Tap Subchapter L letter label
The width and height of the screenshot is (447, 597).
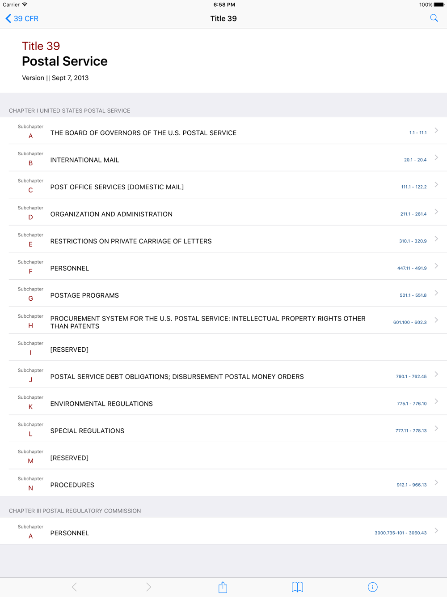(x=30, y=434)
